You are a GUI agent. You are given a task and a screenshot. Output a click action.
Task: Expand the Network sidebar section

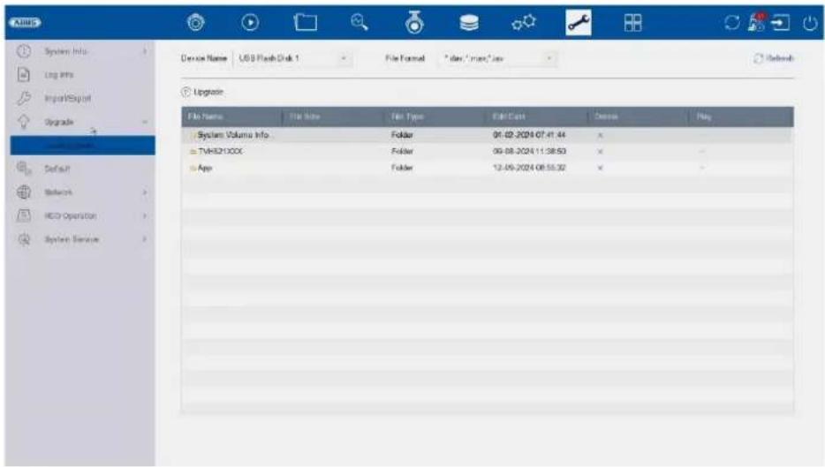pos(145,192)
